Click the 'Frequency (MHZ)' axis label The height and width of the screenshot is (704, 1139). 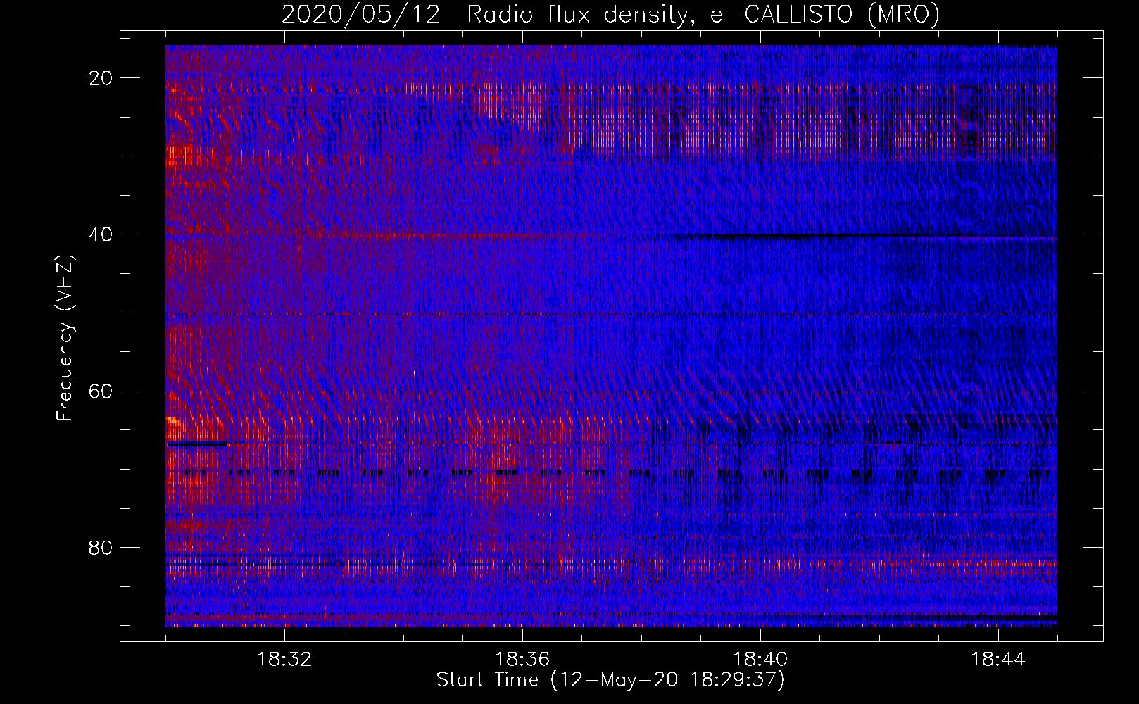pos(64,338)
